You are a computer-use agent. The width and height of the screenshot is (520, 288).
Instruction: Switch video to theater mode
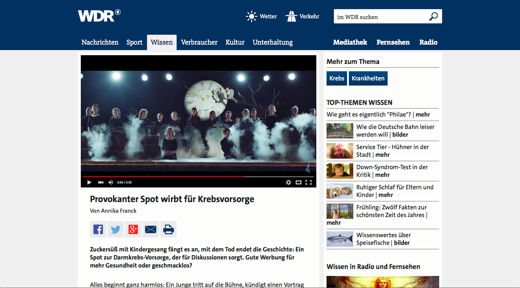coord(298,182)
